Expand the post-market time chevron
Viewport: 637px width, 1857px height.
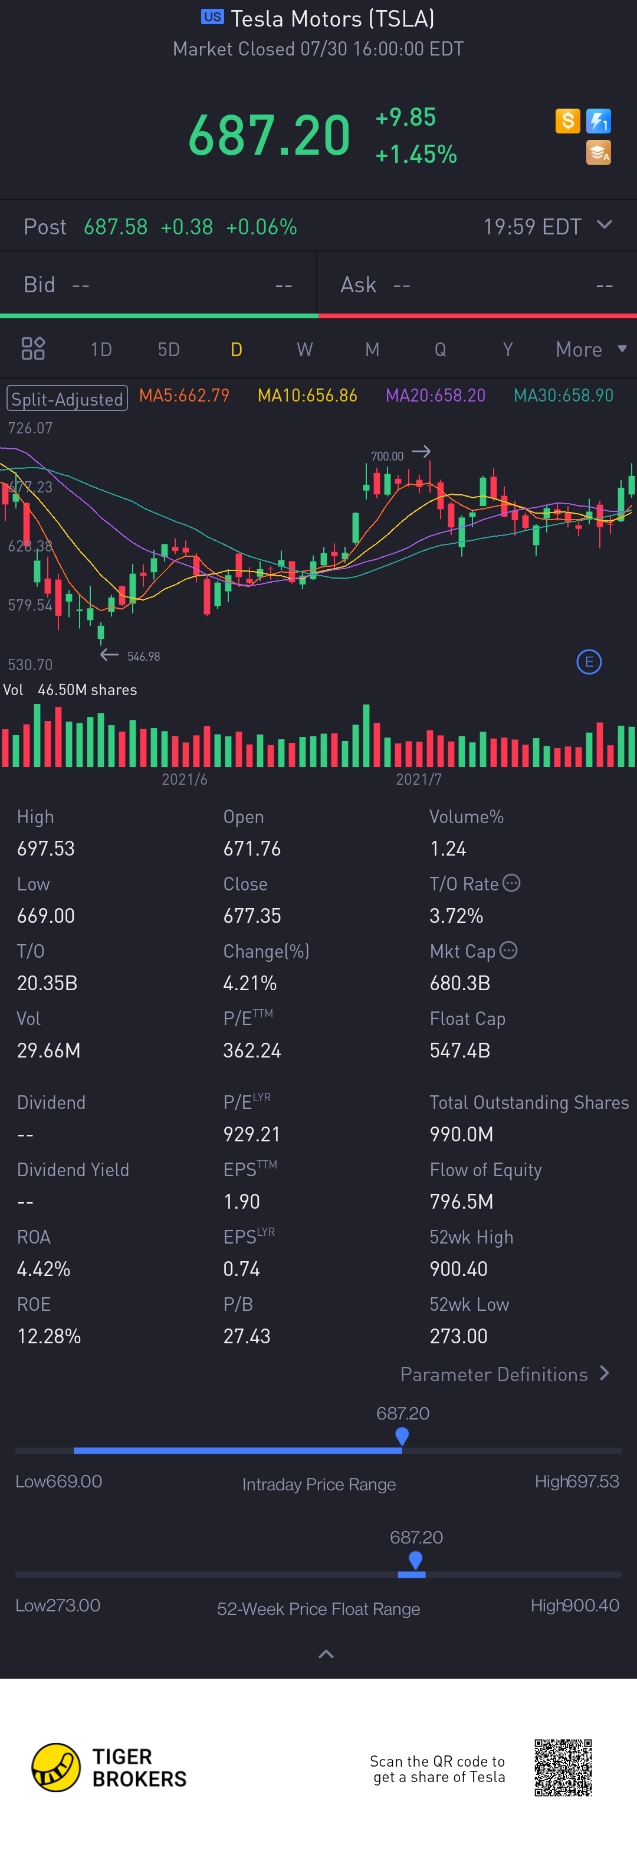pos(605,225)
